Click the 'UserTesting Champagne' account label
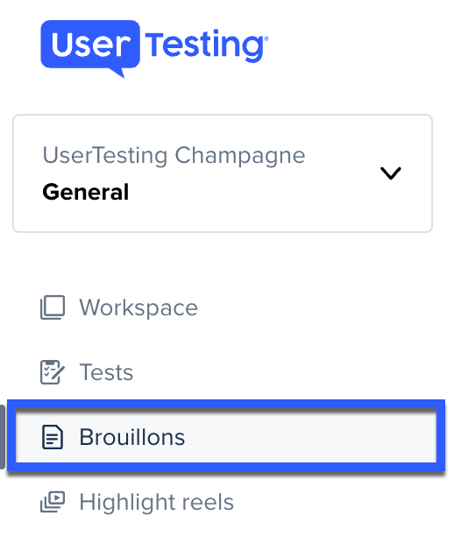This screenshot has width=454, height=543. point(174,156)
